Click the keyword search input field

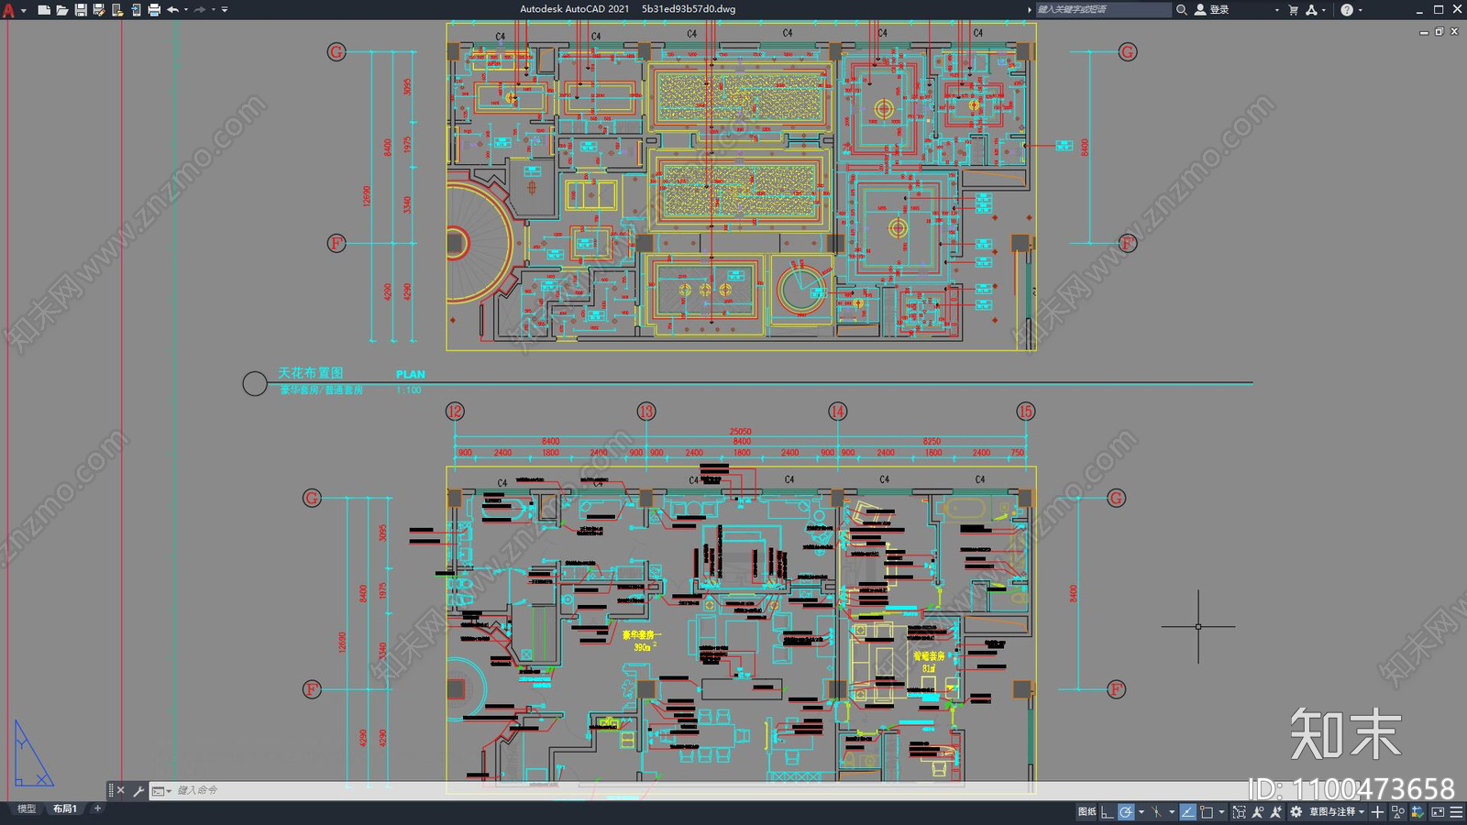(x=1103, y=9)
